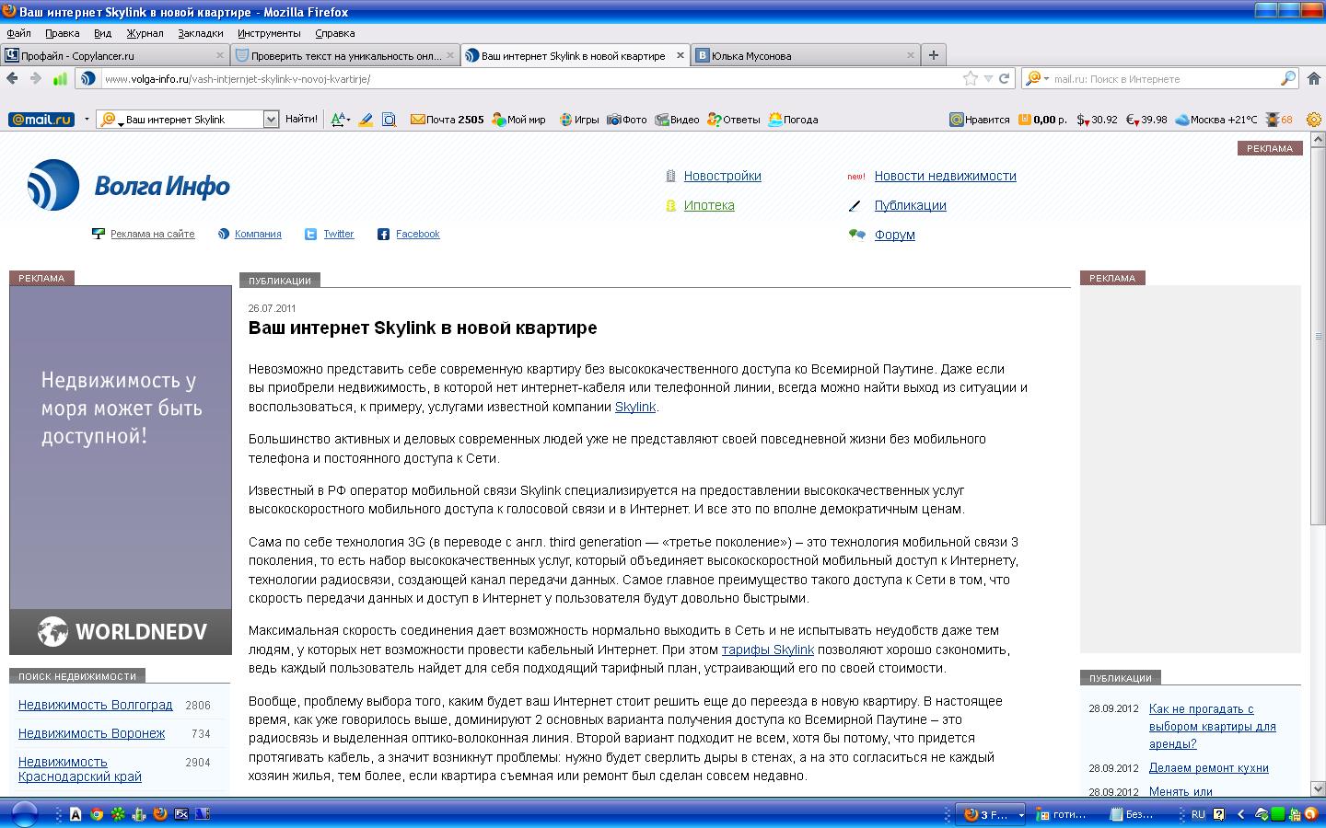Show hidden system tray icons
Viewport: 1326px width, 828px height.
[x=1240, y=814]
